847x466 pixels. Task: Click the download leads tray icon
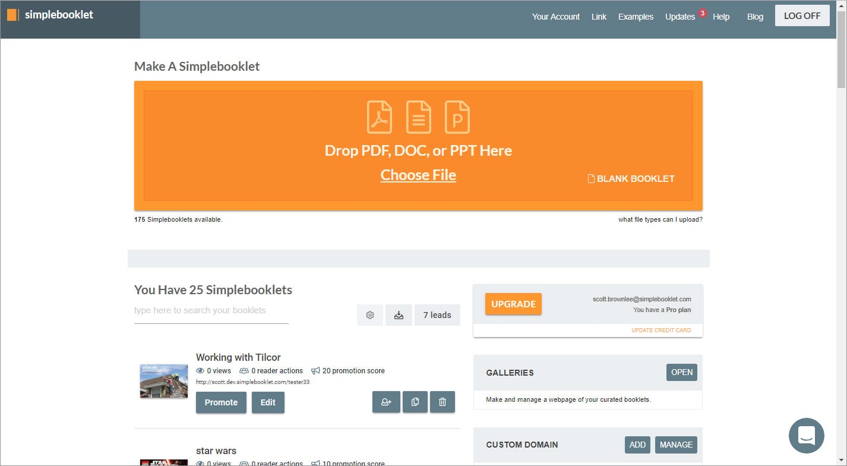click(x=399, y=315)
